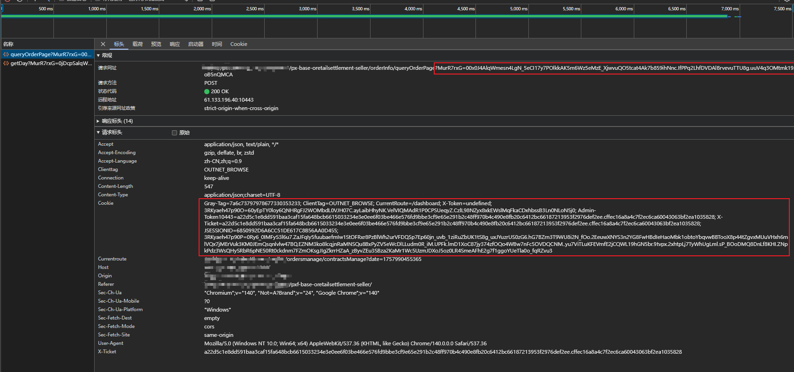The height and width of the screenshot is (372, 794).
Task: Click the User-Agent Mozilla/5.0 value
Action: [x=345, y=343]
